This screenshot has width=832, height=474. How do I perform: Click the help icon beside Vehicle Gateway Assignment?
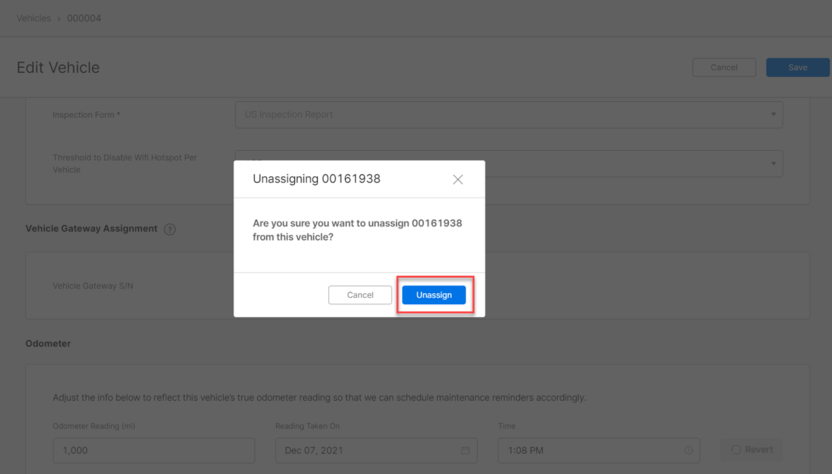[x=170, y=229]
